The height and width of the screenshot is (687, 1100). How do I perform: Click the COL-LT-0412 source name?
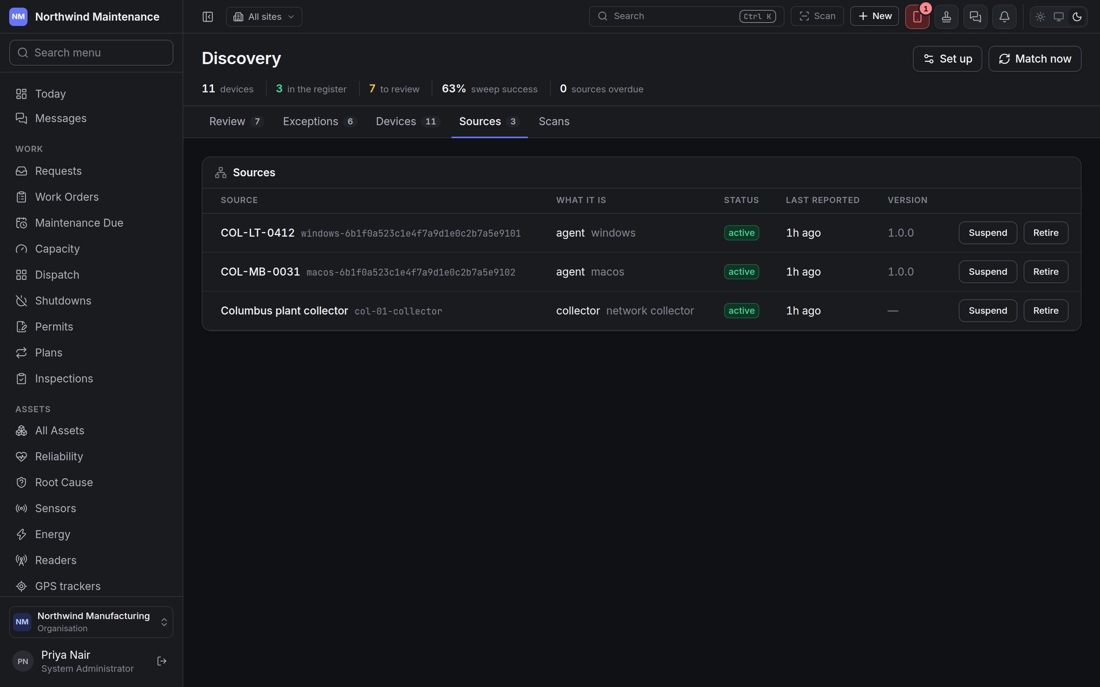point(257,233)
